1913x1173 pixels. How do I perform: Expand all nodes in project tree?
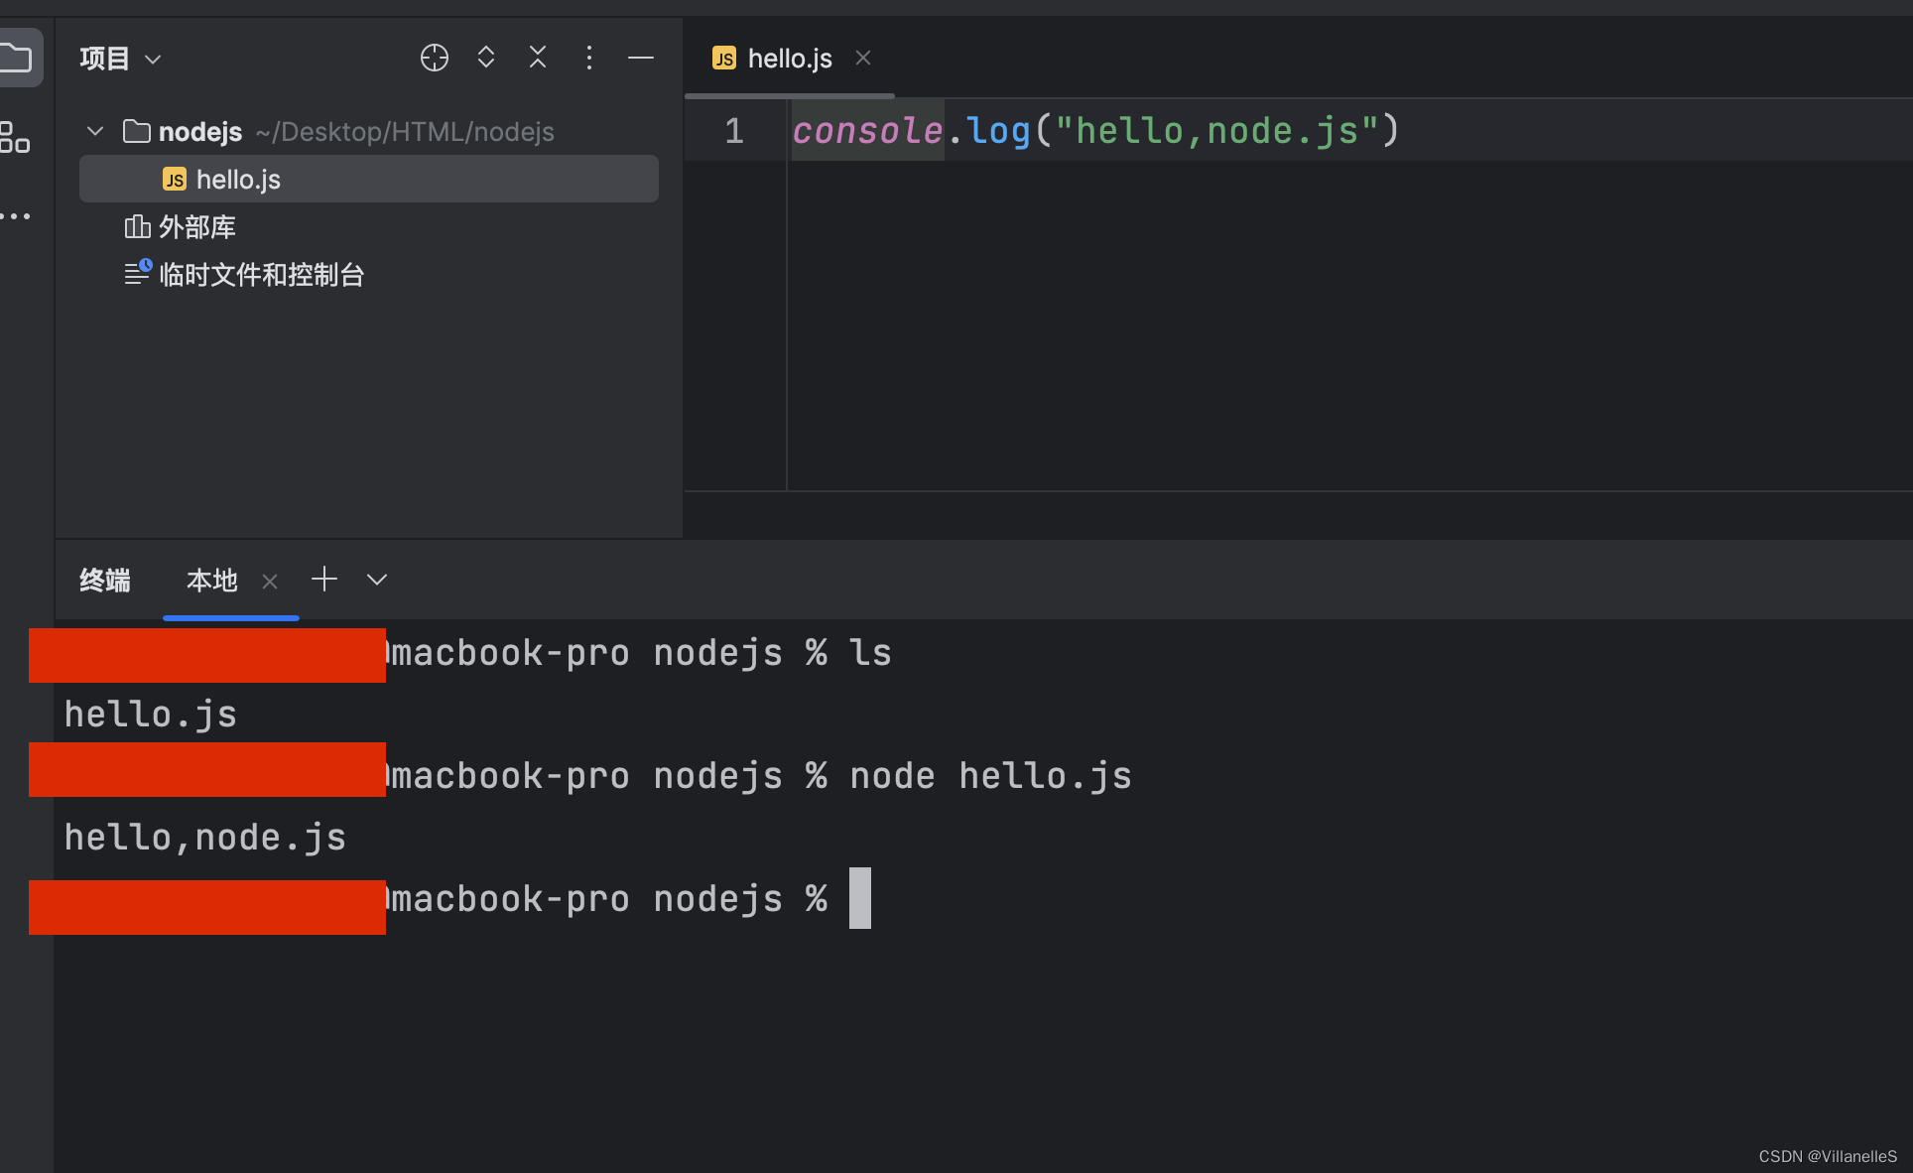pos(486,58)
